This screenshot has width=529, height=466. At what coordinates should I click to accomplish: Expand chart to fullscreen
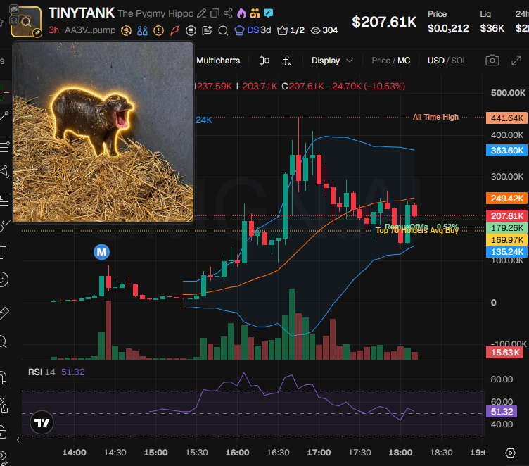516,61
